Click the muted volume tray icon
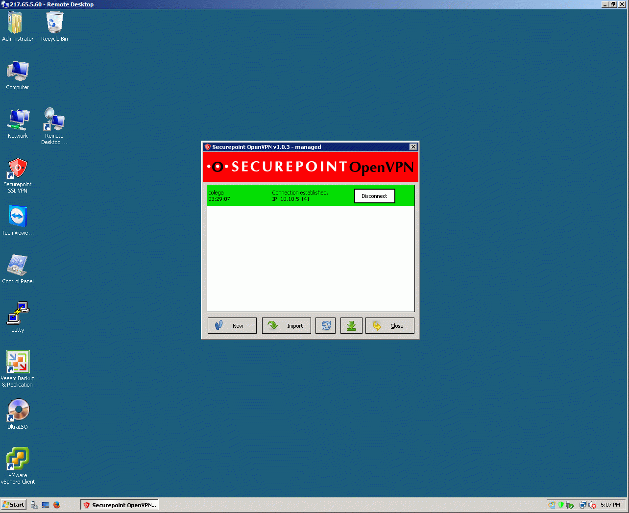The height and width of the screenshot is (513, 629). coord(592,505)
